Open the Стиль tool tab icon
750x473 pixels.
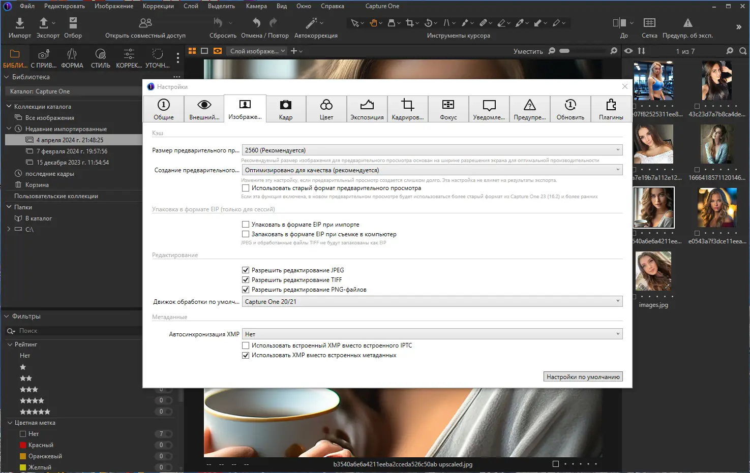100,54
